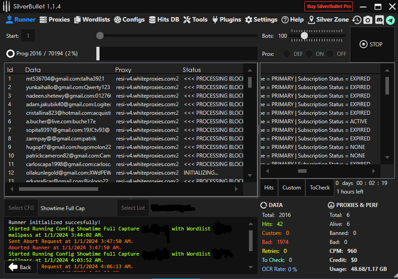Click the Bots count slider handle
This screenshot has height=279, width=398.
pos(304,36)
